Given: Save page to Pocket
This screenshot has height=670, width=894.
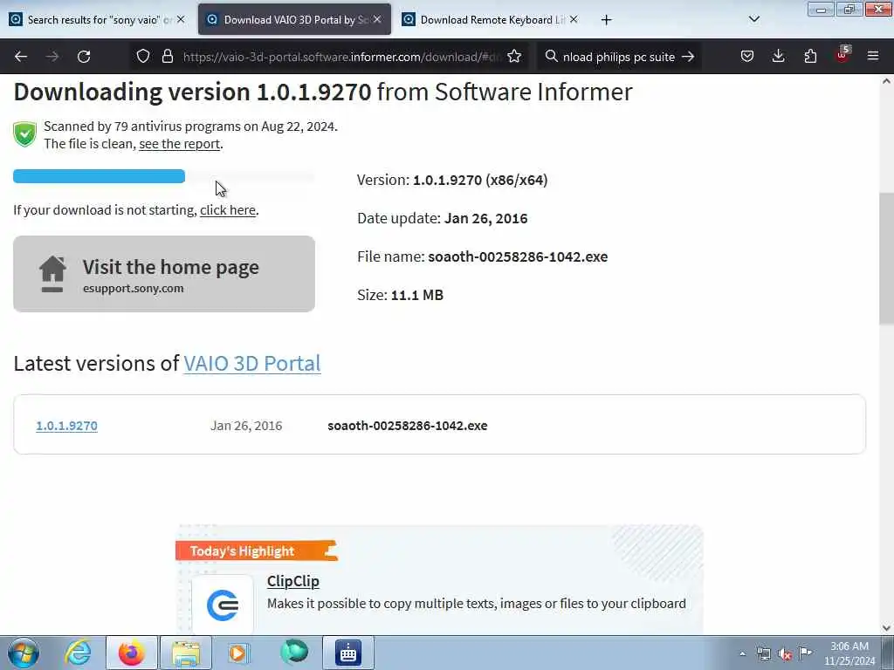Looking at the screenshot, I should (x=747, y=57).
